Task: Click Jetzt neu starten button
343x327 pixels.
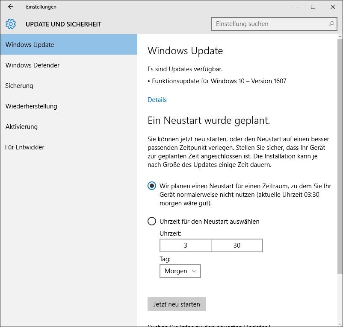Action: click(177, 304)
